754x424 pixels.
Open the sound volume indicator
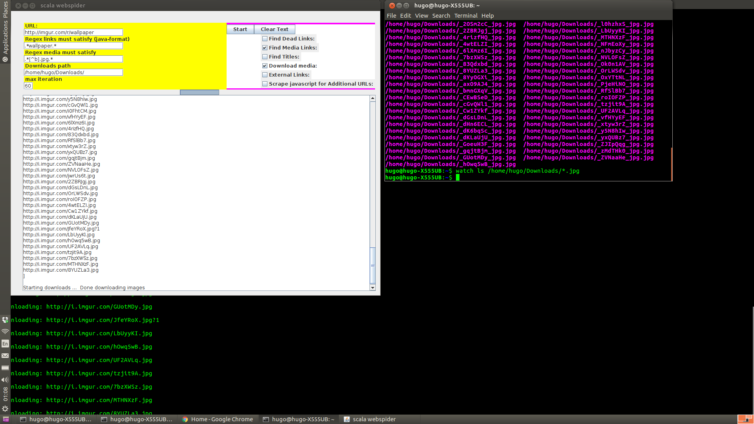5,380
